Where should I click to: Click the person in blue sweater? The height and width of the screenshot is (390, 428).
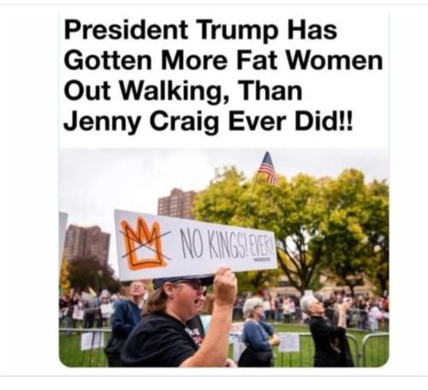[258, 333]
